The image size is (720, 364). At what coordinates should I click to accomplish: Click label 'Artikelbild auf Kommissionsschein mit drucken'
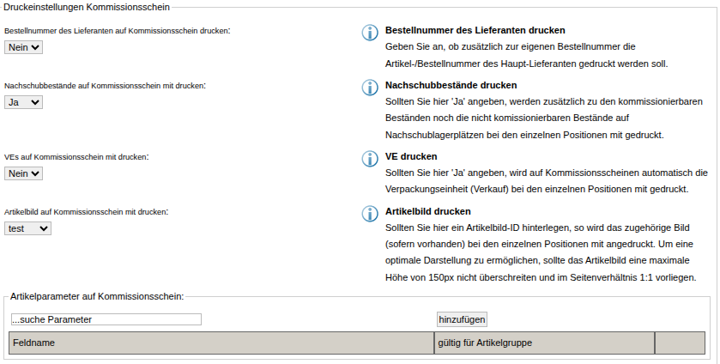coord(86,211)
